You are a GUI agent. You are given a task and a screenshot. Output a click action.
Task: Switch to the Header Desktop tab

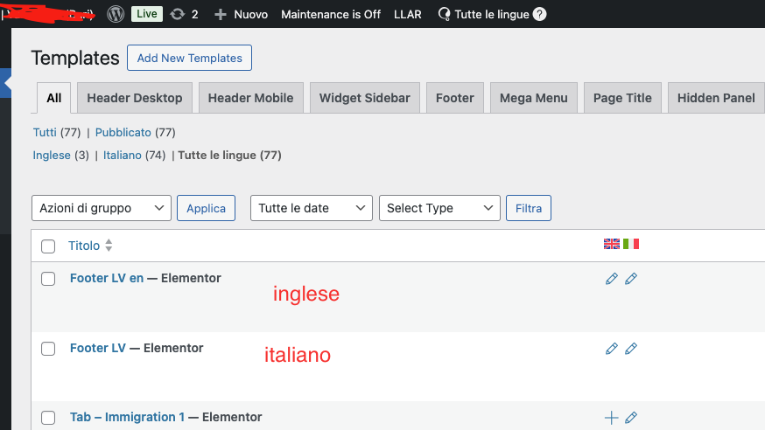[135, 98]
